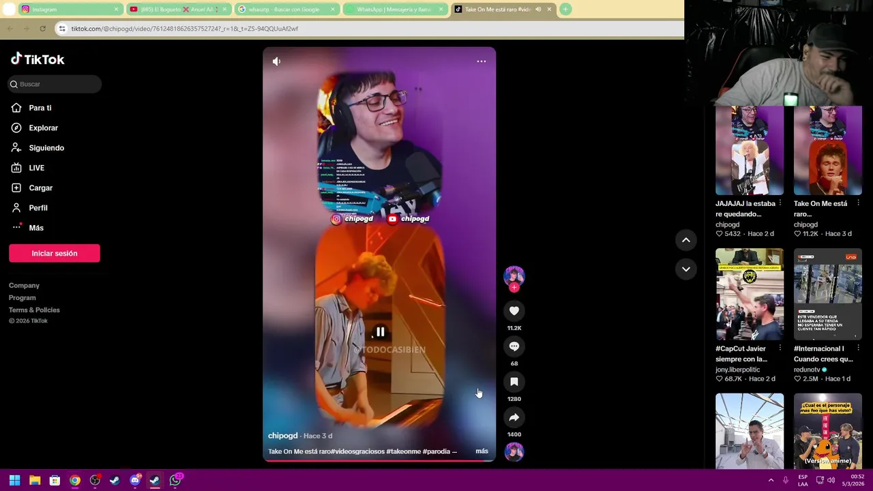The image size is (873, 491).
Task: Open the 'Take On Me está raro' sidebar thumbnail
Action: coord(828,150)
